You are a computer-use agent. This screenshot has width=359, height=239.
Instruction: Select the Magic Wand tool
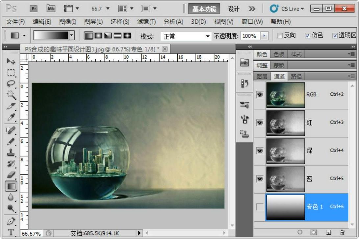pyautogui.click(x=11, y=95)
